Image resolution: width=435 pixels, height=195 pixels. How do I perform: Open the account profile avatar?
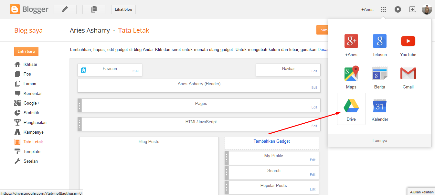click(x=427, y=9)
